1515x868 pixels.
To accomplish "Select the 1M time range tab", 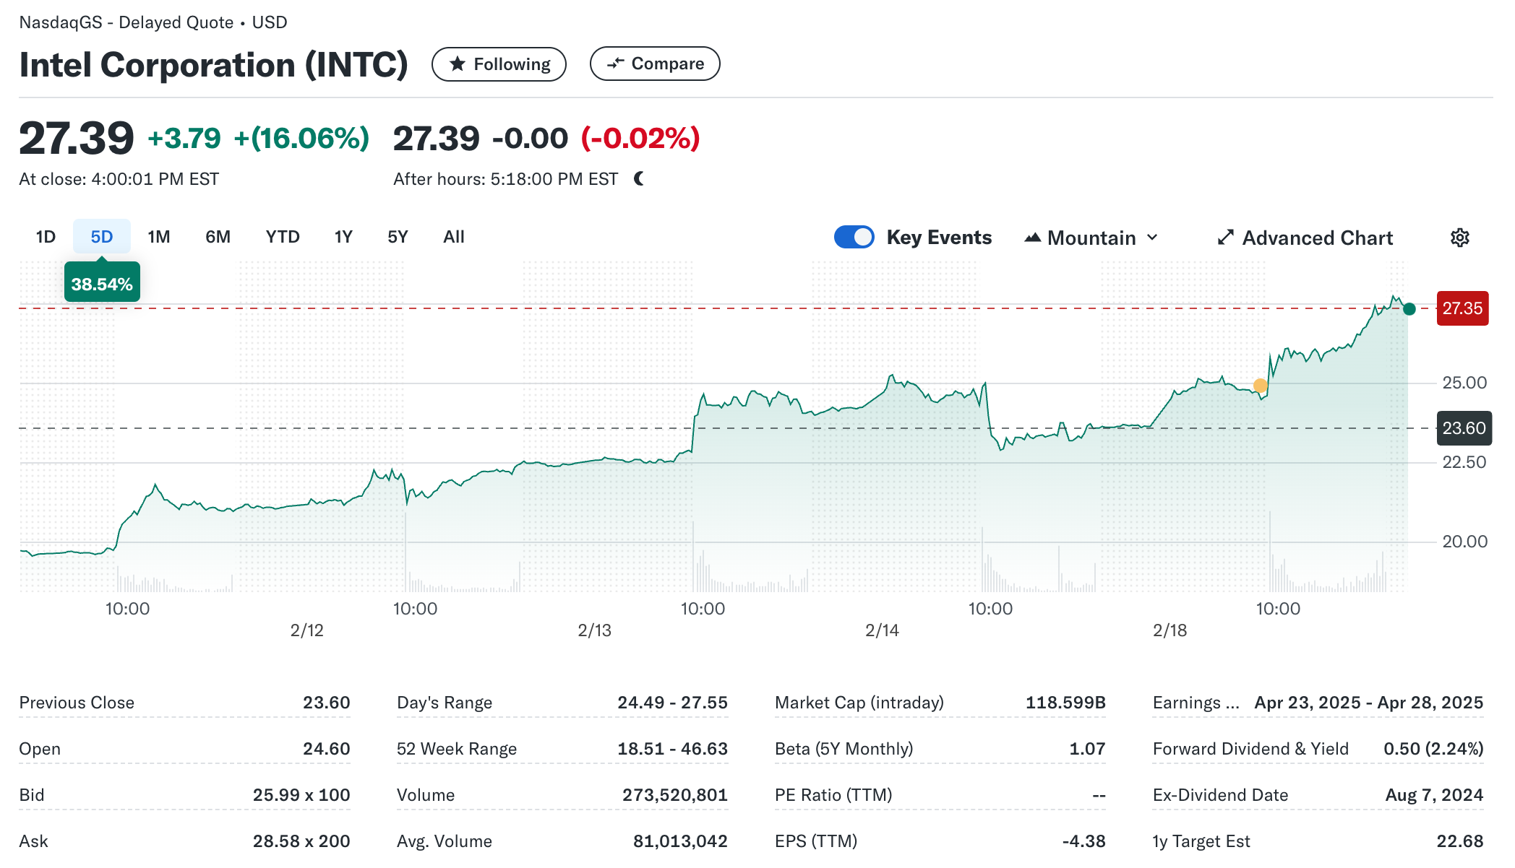I will click(158, 237).
